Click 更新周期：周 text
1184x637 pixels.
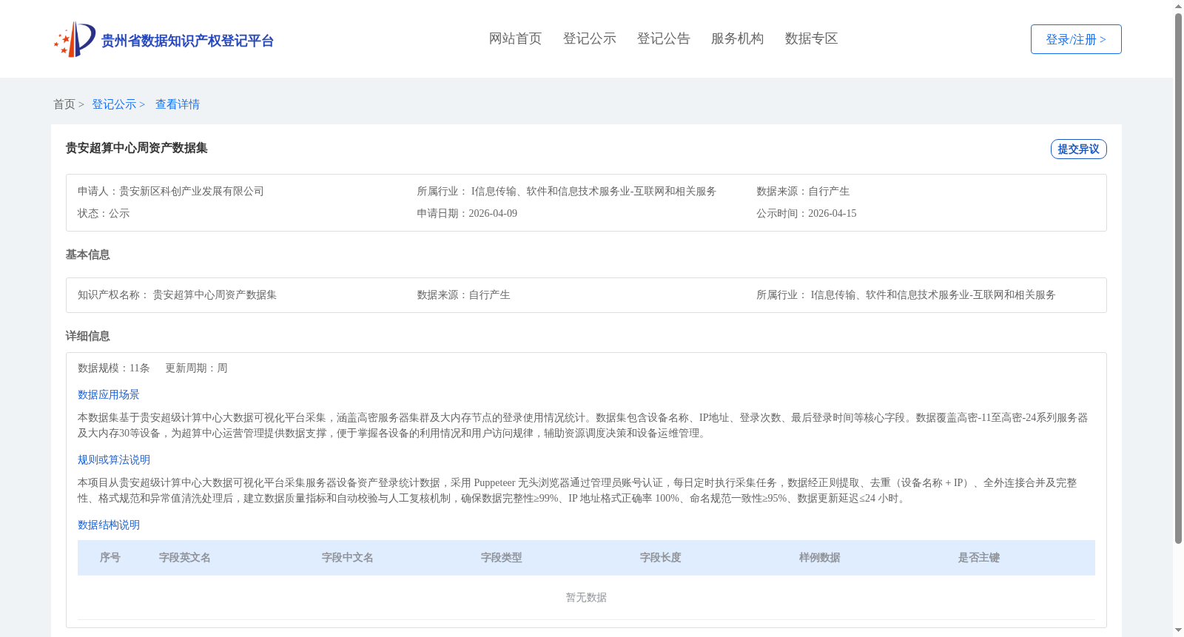click(196, 368)
